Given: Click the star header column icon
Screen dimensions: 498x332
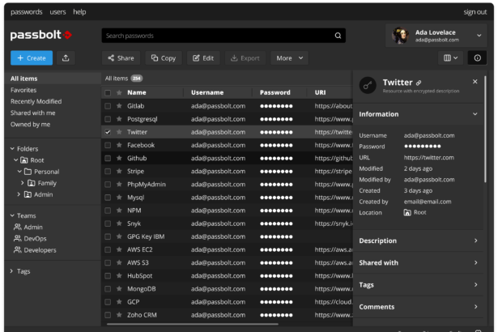Looking at the screenshot, I should pyautogui.click(x=119, y=92).
